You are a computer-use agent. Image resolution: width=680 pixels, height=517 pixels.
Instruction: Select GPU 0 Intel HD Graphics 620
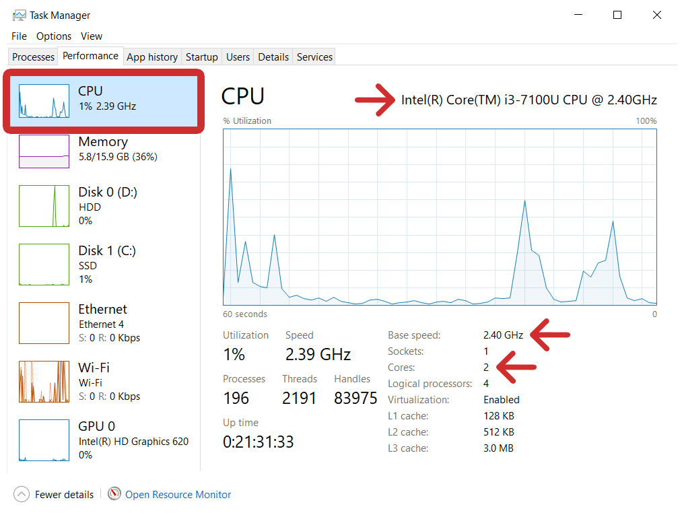(101, 440)
